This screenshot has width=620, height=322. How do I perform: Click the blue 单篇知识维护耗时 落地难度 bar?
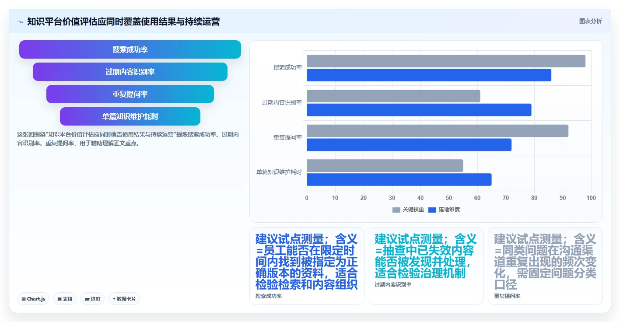(399, 179)
